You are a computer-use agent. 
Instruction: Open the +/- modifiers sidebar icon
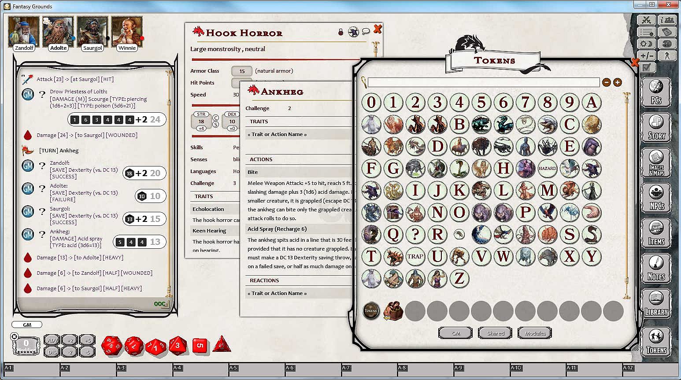tap(646, 56)
